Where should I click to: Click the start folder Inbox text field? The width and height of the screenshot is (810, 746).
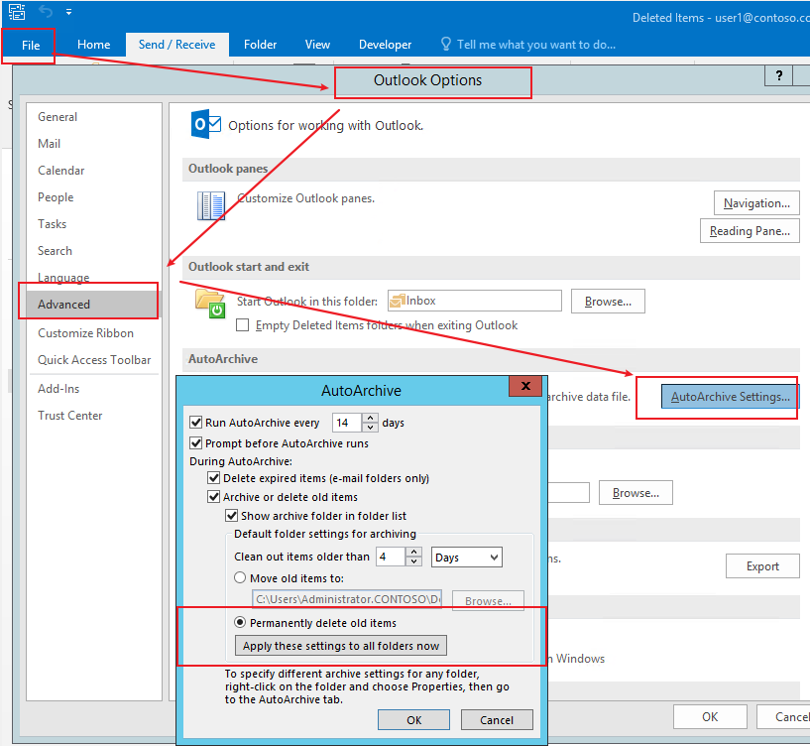(475, 301)
